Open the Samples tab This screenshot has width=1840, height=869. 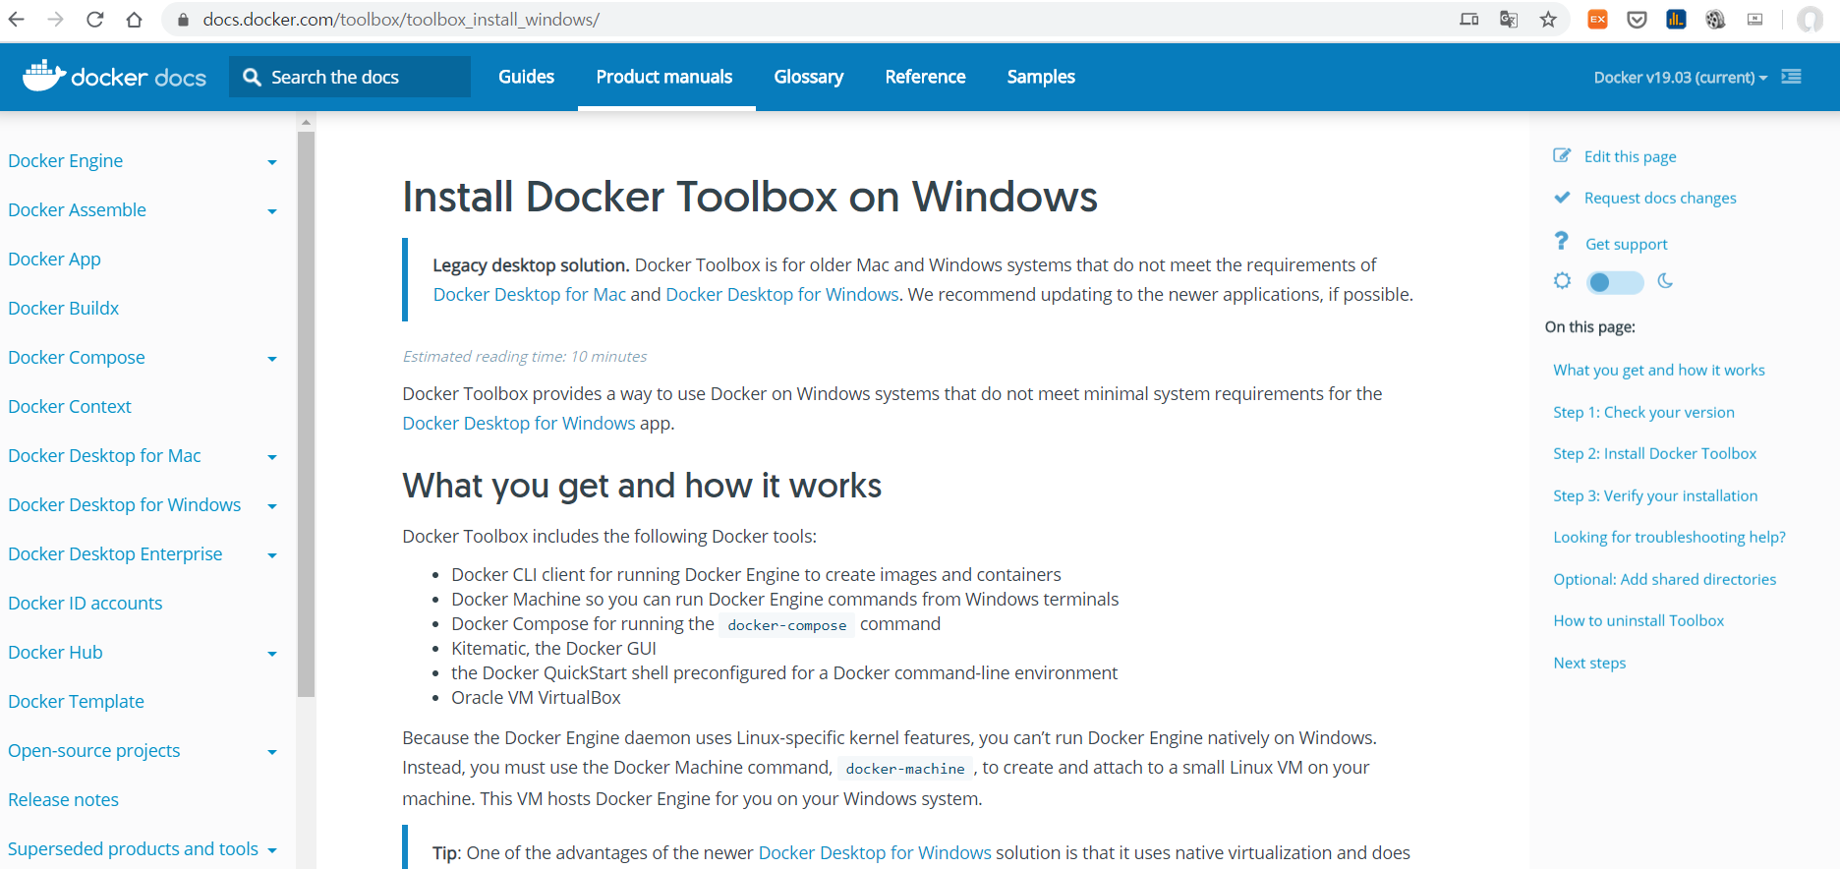(1041, 77)
